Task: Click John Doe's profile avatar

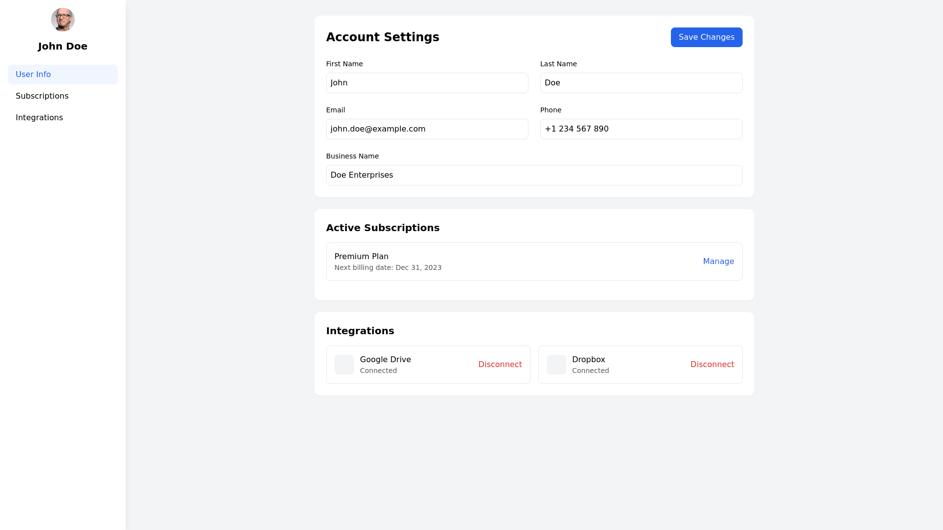Action: (x=63, y=20)
